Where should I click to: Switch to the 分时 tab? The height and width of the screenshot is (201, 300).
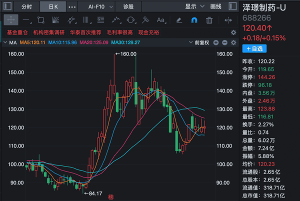click(x=26, y=6)
